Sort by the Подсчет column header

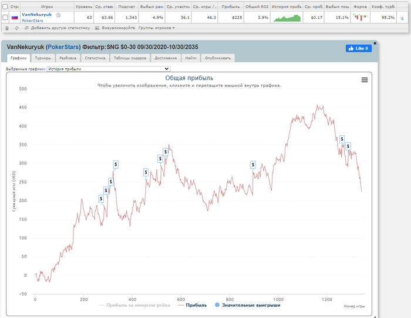[x=127, y=6]
